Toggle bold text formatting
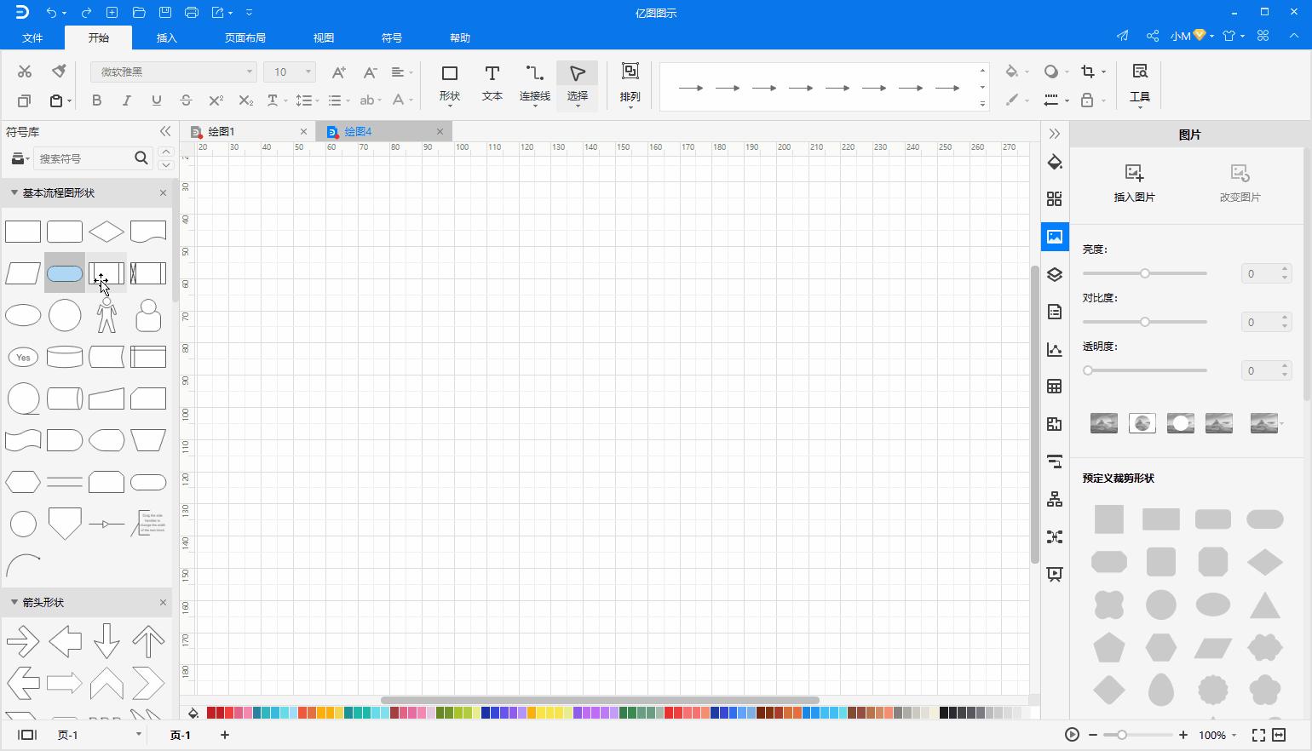The image size is (1312, 751). coord(96,100)
